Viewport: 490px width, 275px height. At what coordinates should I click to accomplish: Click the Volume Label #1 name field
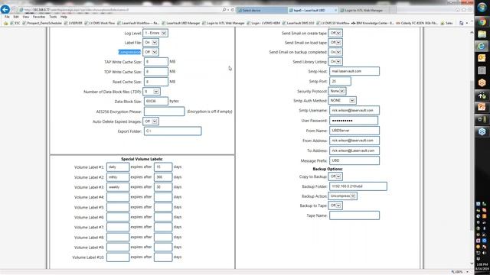click(x=118, y=167)
